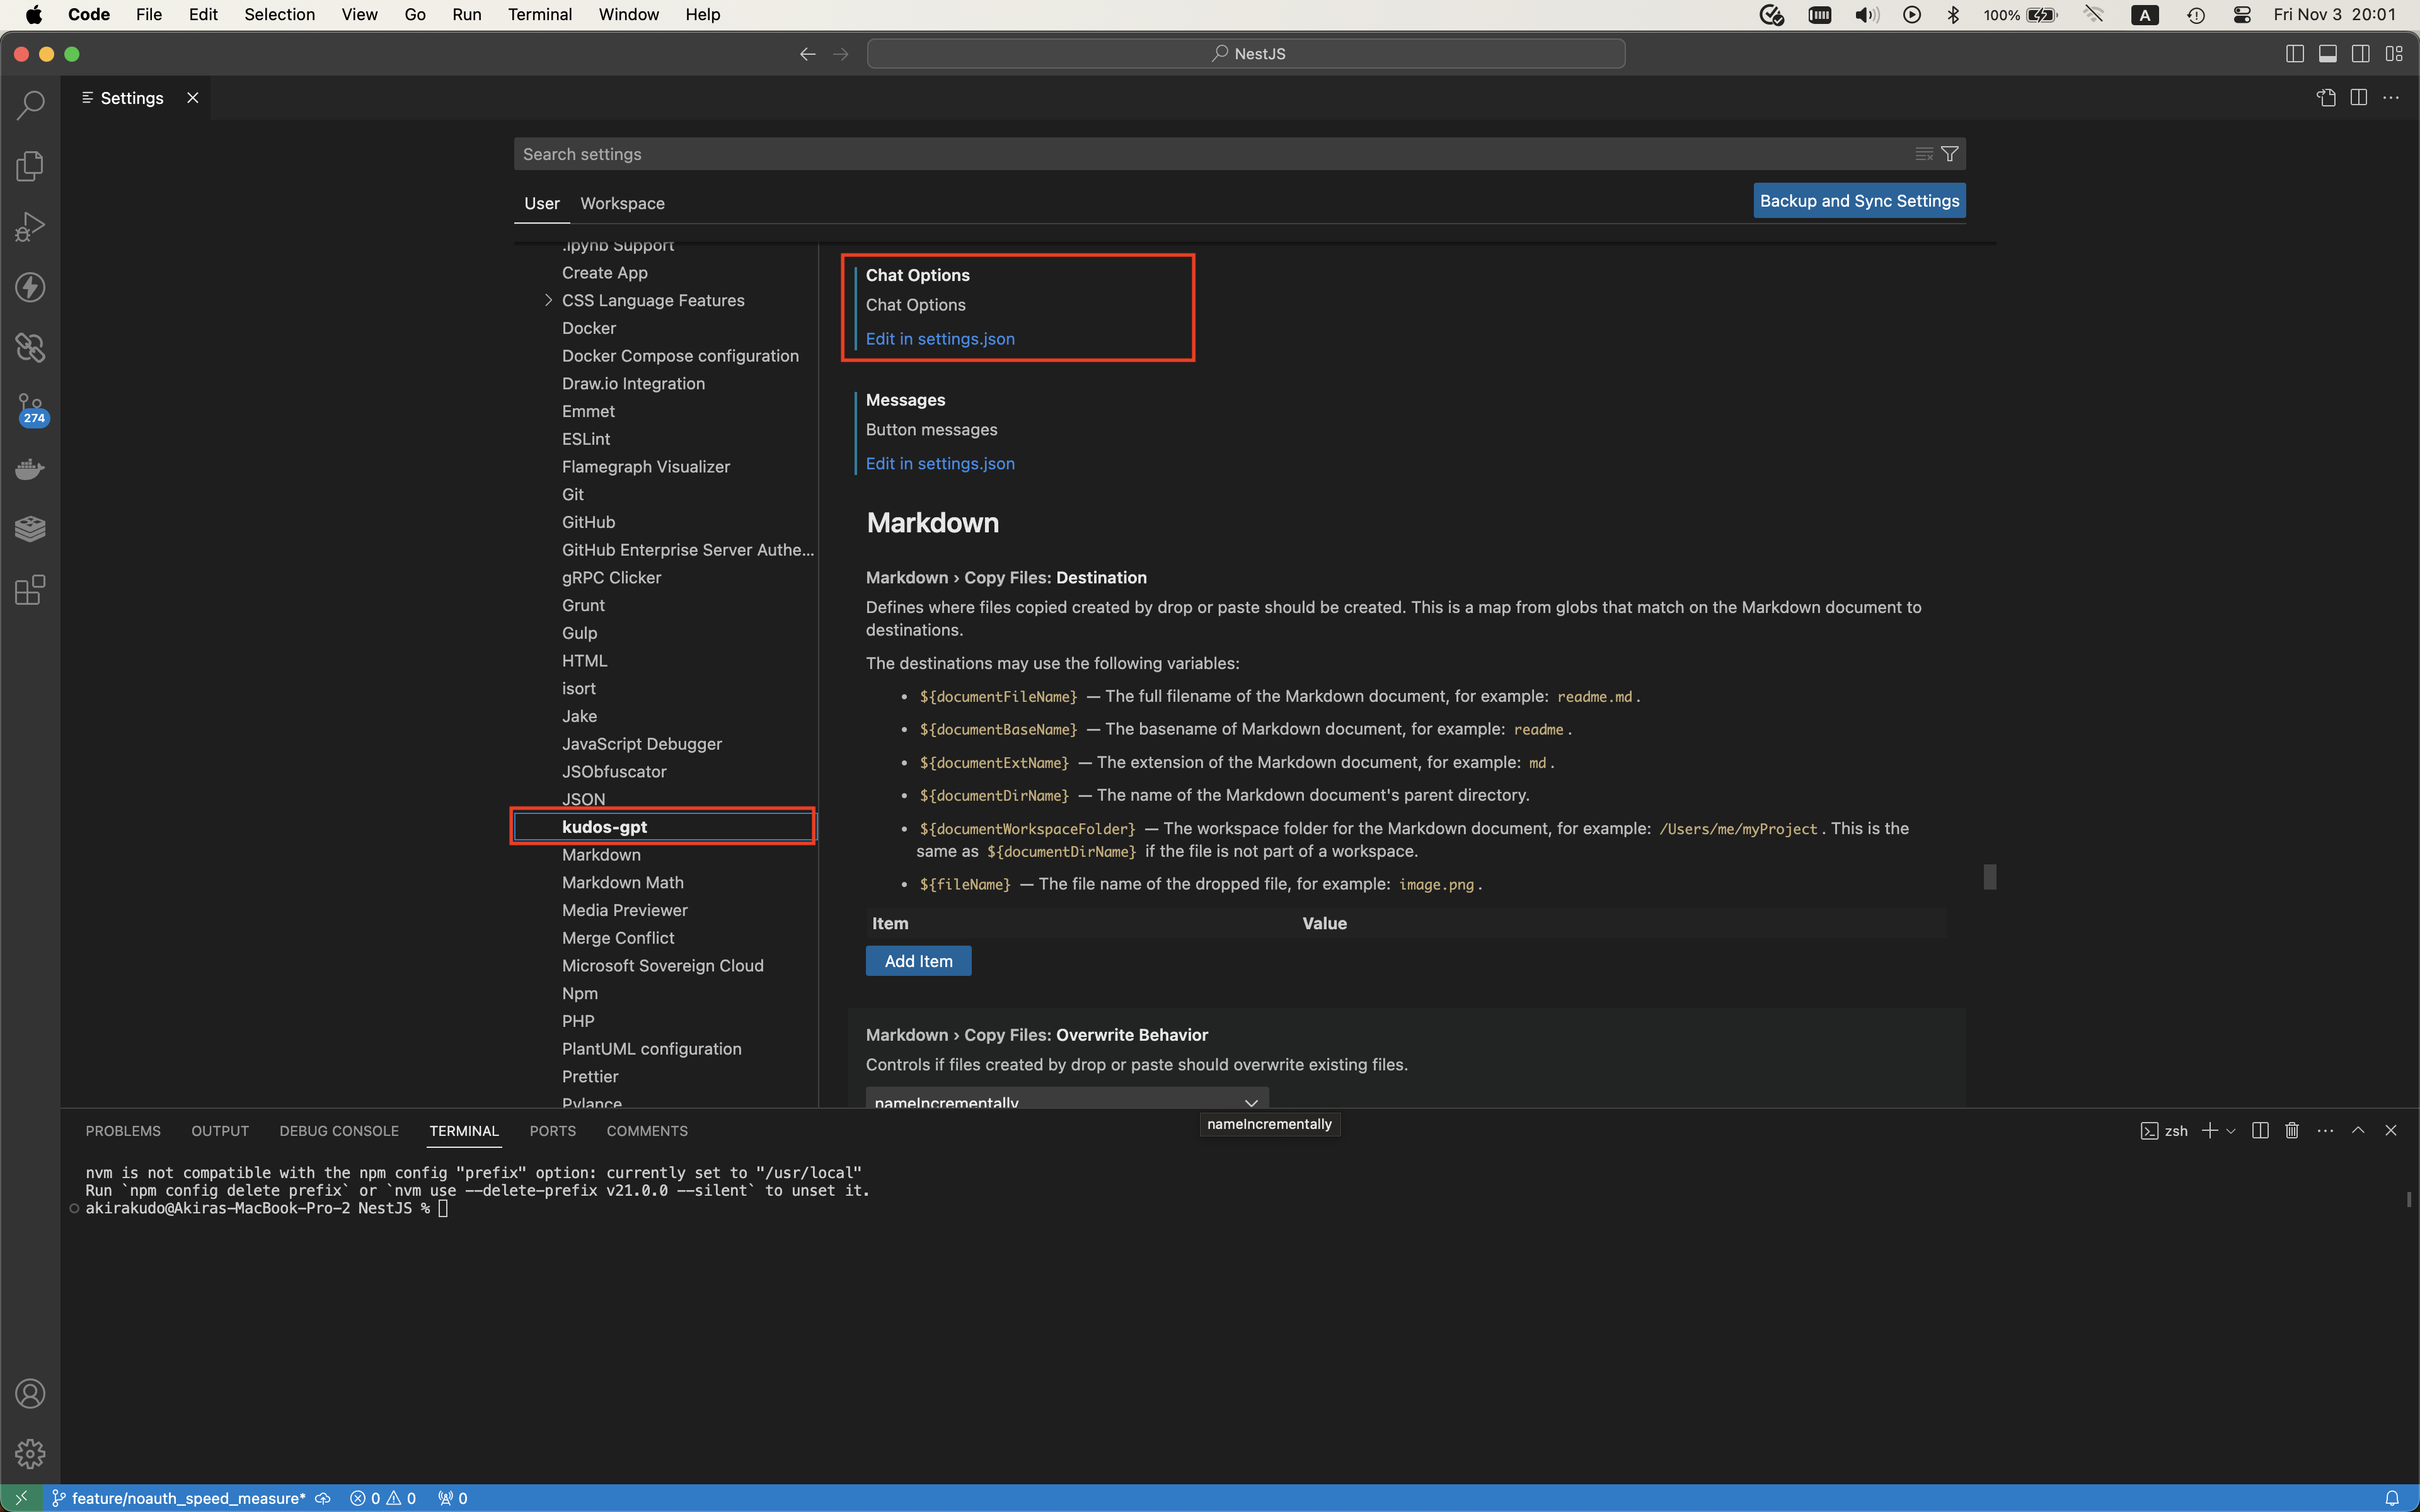Screen dimensions: 2420x1512
Task: Open errors and warnings status item
Action: (383, 1498)
